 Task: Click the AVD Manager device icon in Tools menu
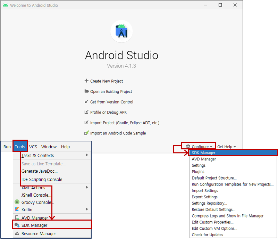(17, 217)
